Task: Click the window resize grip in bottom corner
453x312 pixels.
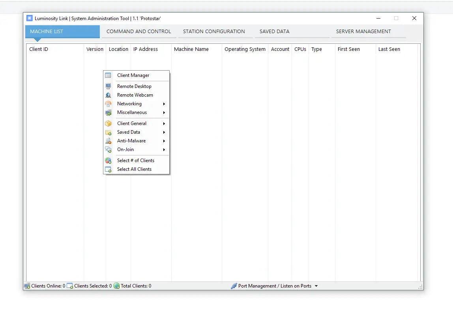Action: click(420, 287)
